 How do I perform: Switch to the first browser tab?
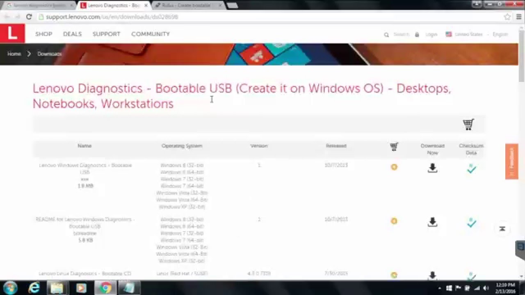(x=39, y=5)
